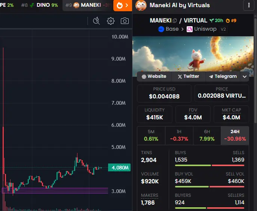Click the MKT CAP $4.0M box

[x=231, y=114]
